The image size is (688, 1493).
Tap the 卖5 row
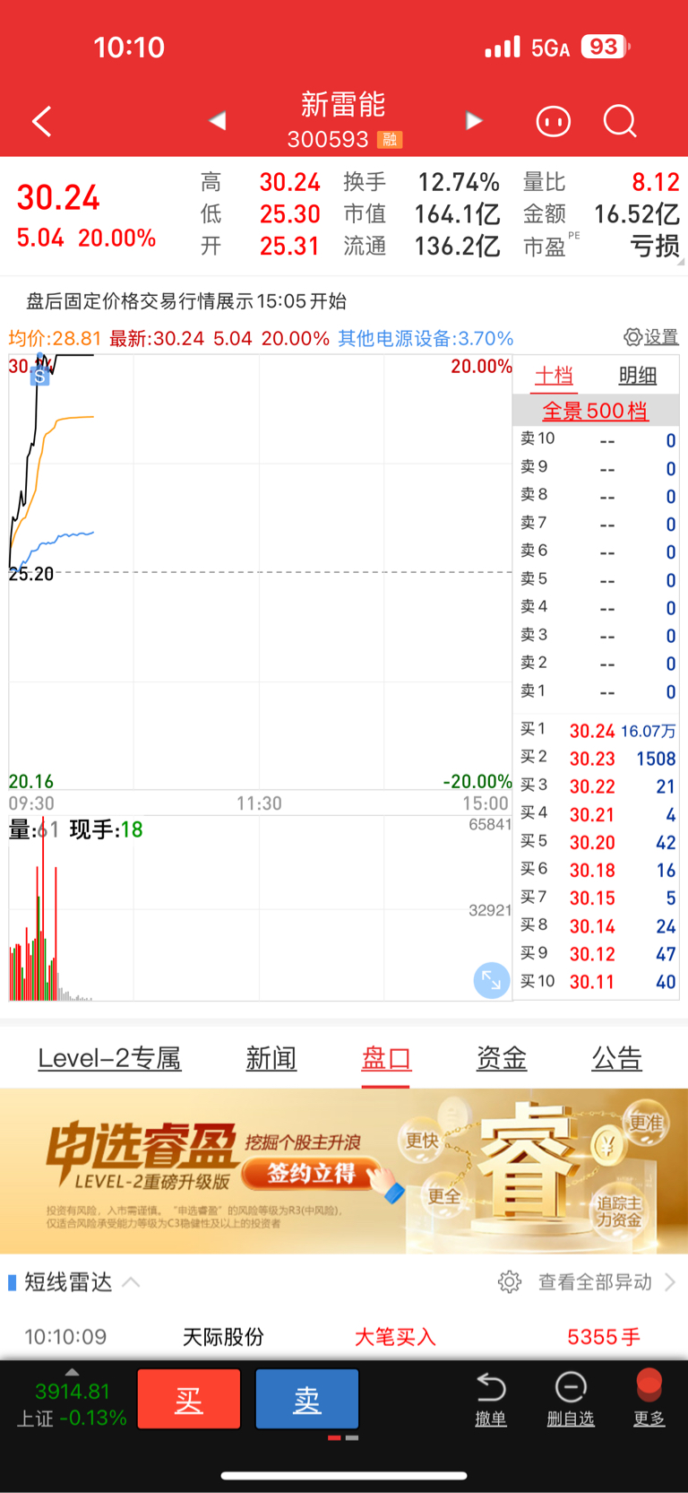point(597,579)
